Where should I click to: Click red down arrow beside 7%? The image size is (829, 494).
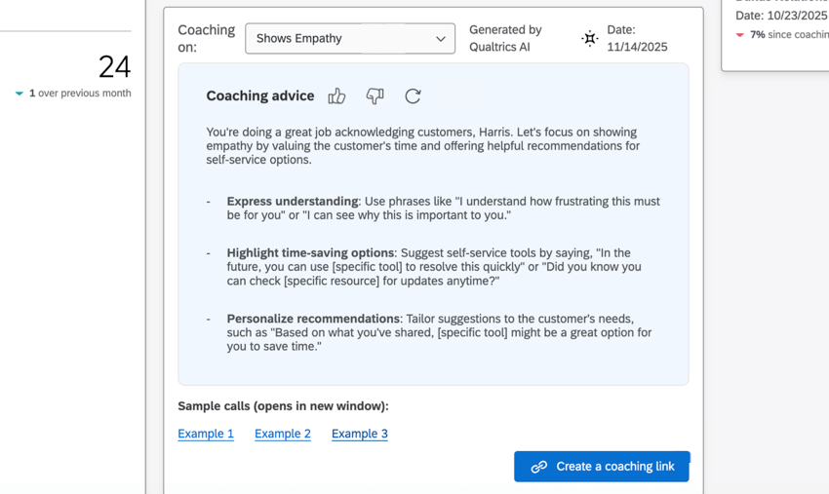tap(740, 35)
